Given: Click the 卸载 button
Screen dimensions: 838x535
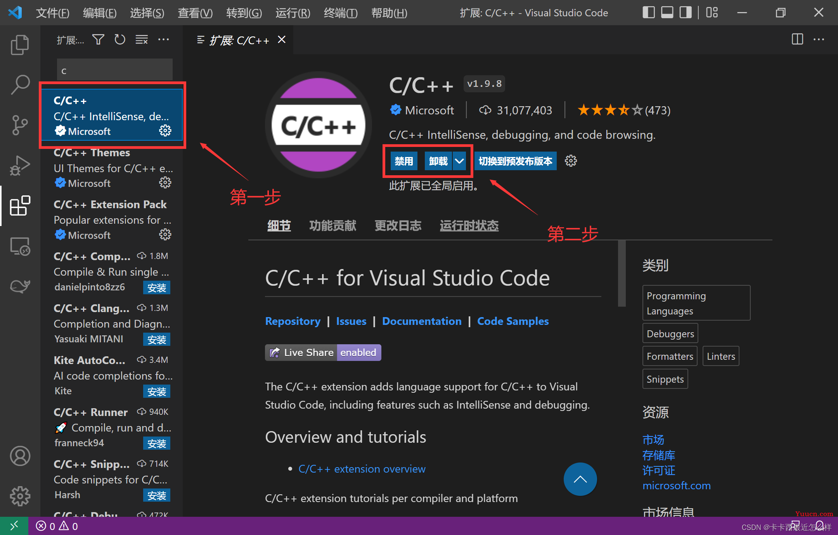Looking at the screenshot, I should pyautogui.click(x=438, y=161).
